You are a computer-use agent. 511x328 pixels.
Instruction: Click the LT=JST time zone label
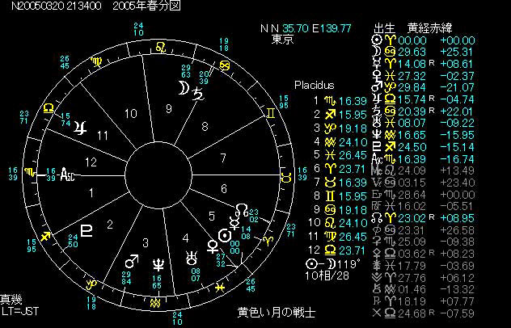[x=18, y=311]
